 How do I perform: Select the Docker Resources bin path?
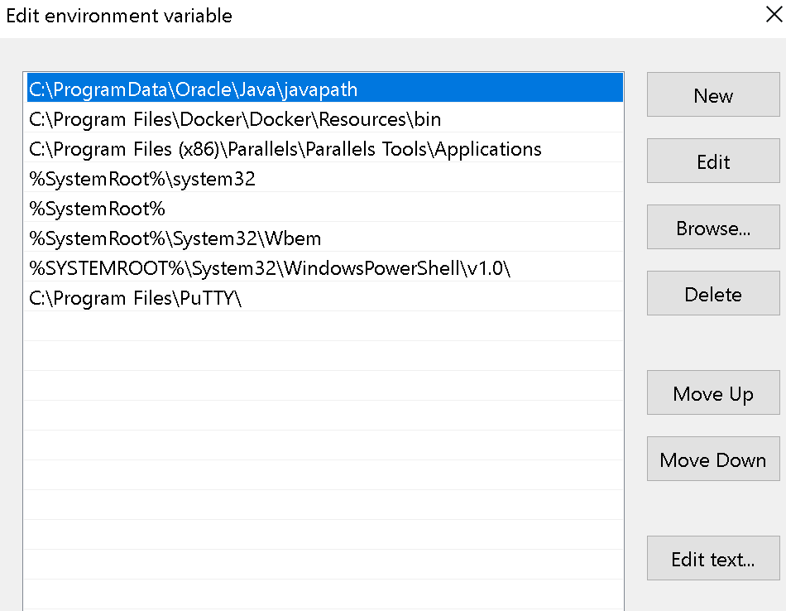click(x=235, y=118)
